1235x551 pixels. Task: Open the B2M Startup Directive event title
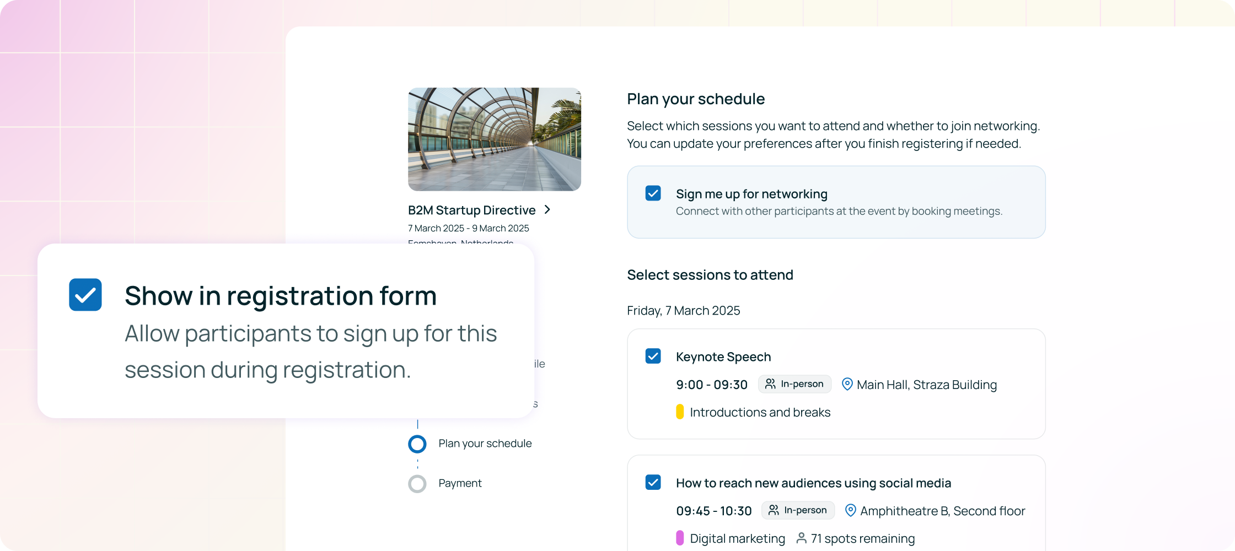(x=471, y=210)
